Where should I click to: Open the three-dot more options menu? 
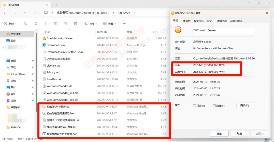point(124,24)
